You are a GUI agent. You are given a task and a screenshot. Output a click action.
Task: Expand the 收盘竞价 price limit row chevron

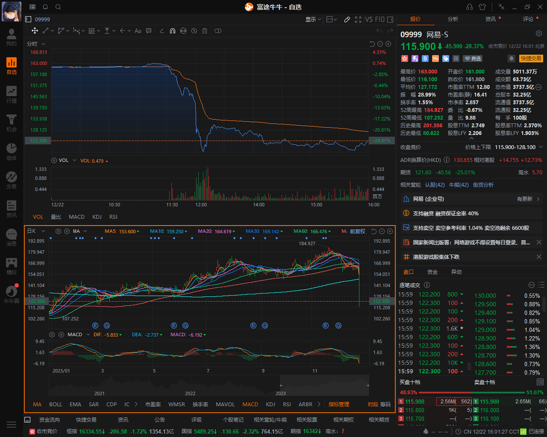[x=541, y=147]
